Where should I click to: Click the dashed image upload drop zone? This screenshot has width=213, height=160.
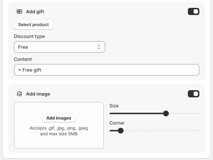(x=59, y=125)
